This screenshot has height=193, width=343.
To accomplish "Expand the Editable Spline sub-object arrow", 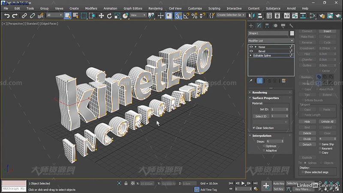I will [251, 55].
